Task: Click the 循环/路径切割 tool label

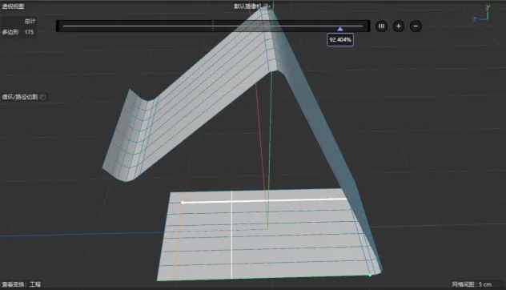Action: pyautogui.click(x=20, y=97)
